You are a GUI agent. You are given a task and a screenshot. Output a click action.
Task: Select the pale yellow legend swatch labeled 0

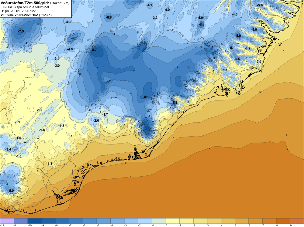click(173, 221)
